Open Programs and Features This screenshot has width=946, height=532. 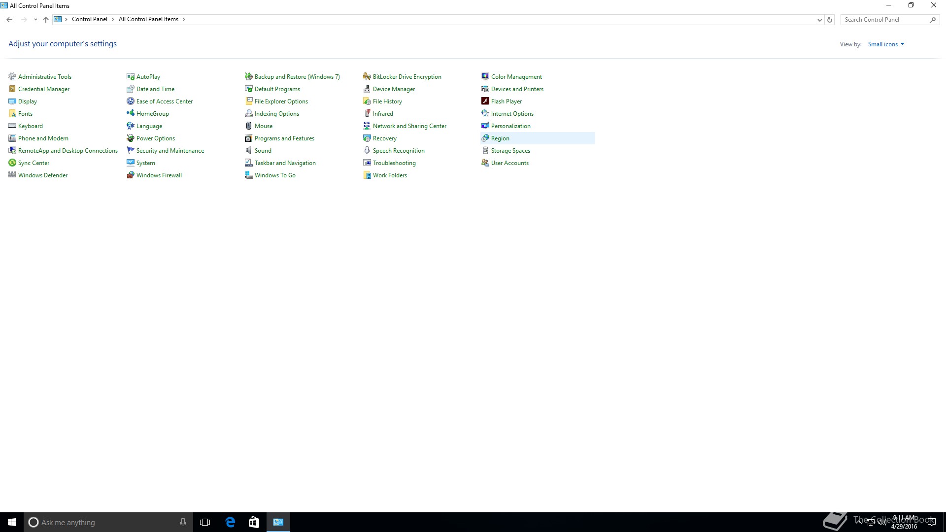(284, 138)
